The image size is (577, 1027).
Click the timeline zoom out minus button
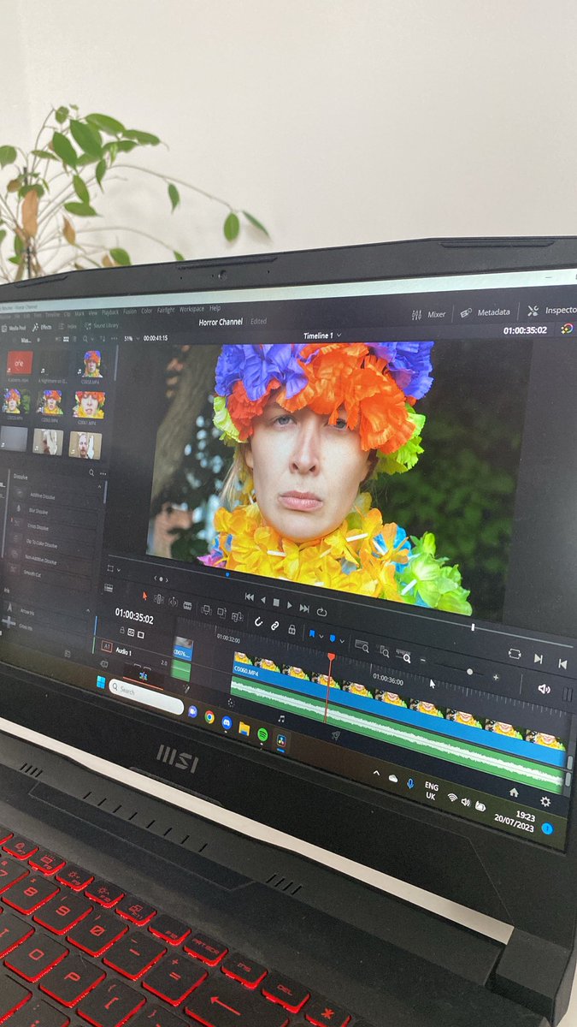click(422, 660)
